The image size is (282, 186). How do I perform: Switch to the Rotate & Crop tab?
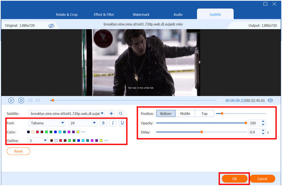pos(67,15)
